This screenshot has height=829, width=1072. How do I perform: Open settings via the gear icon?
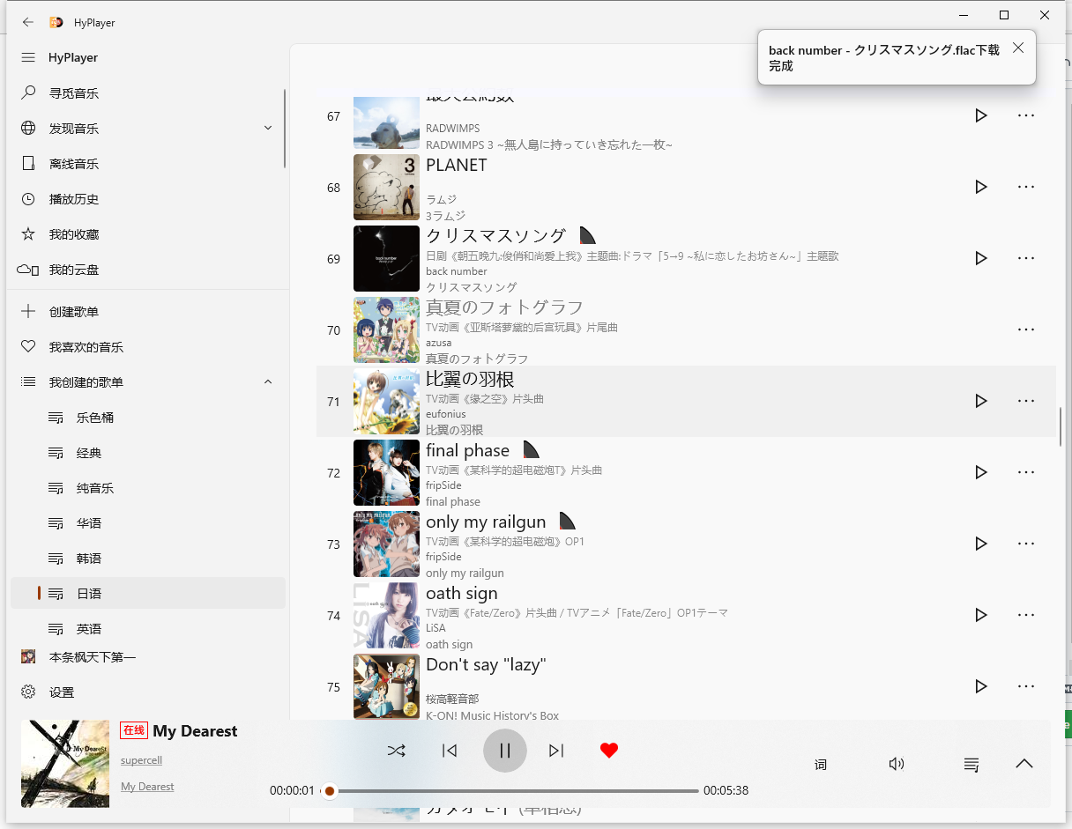tap(28, 692)
